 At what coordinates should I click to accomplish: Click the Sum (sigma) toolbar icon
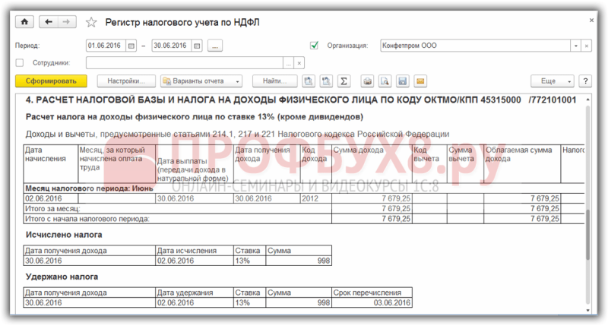[x=344, y=81]
